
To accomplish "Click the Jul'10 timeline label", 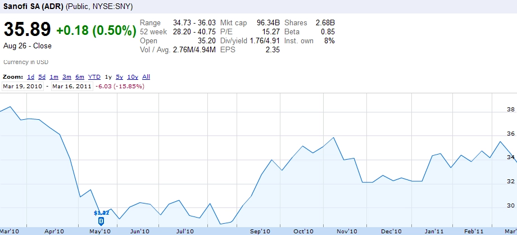I will click(185, 231).
